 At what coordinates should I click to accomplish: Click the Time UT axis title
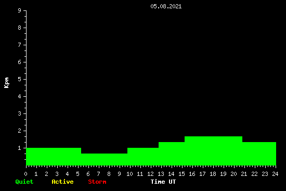[163, 182]
